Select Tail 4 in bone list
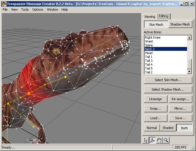This screenshot has width=196, height=151. pyautogui.click(x=166, y=65)
